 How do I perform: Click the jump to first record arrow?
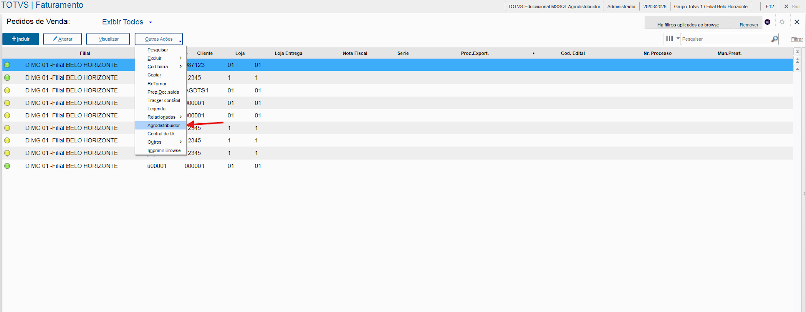(x=797, y=52)
